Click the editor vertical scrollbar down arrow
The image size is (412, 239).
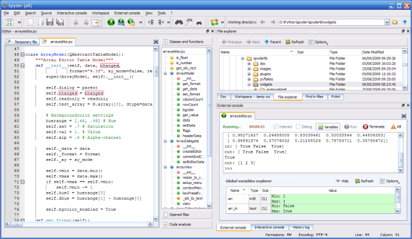[x=156, y=219]
